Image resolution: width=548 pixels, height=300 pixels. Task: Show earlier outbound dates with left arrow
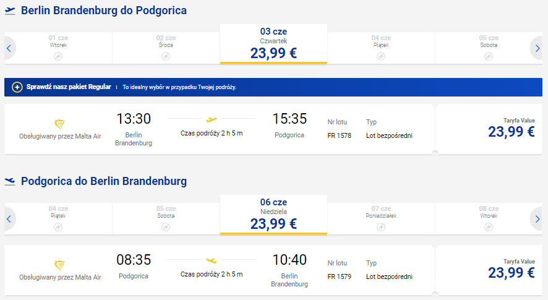(x=9, y=48)
